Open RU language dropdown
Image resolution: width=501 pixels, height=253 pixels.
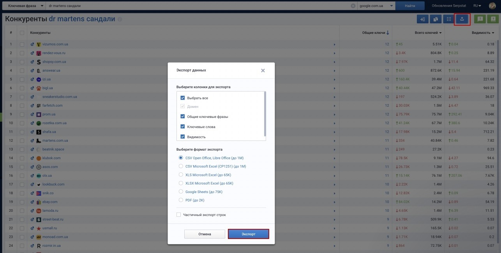[x=477, y=6]
